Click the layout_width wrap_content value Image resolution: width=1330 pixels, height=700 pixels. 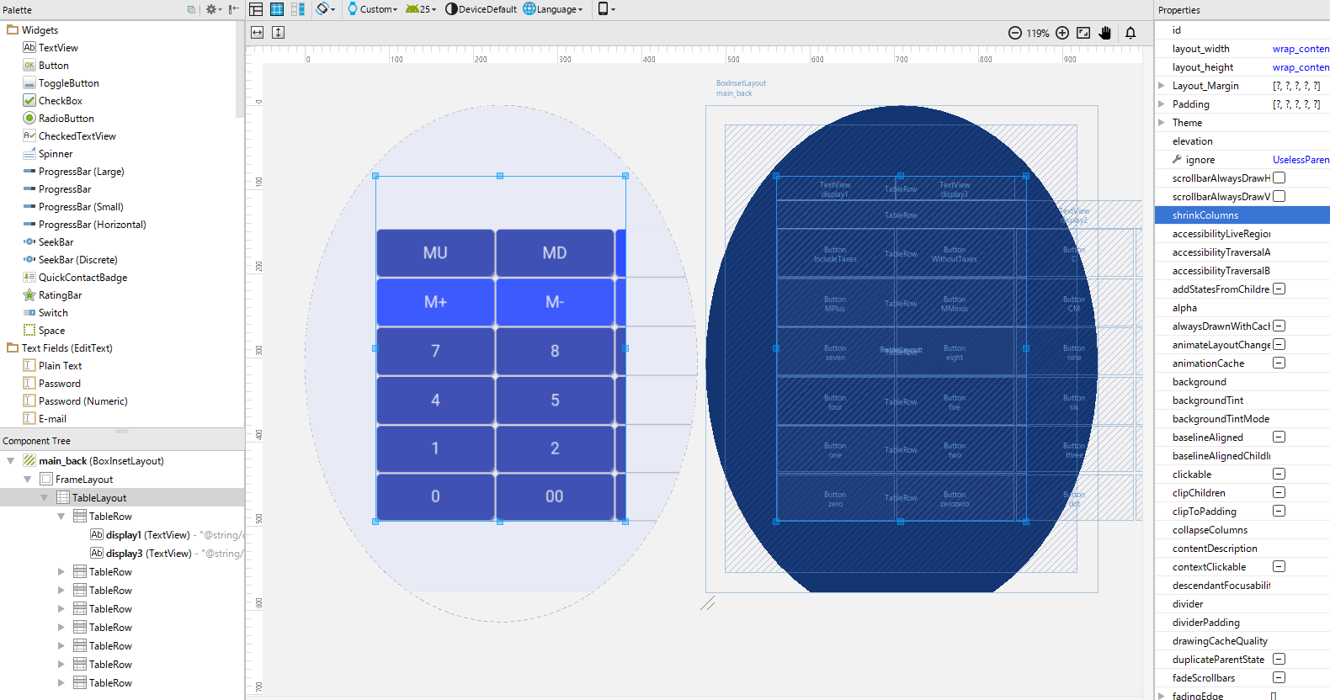click(1300, 49)
